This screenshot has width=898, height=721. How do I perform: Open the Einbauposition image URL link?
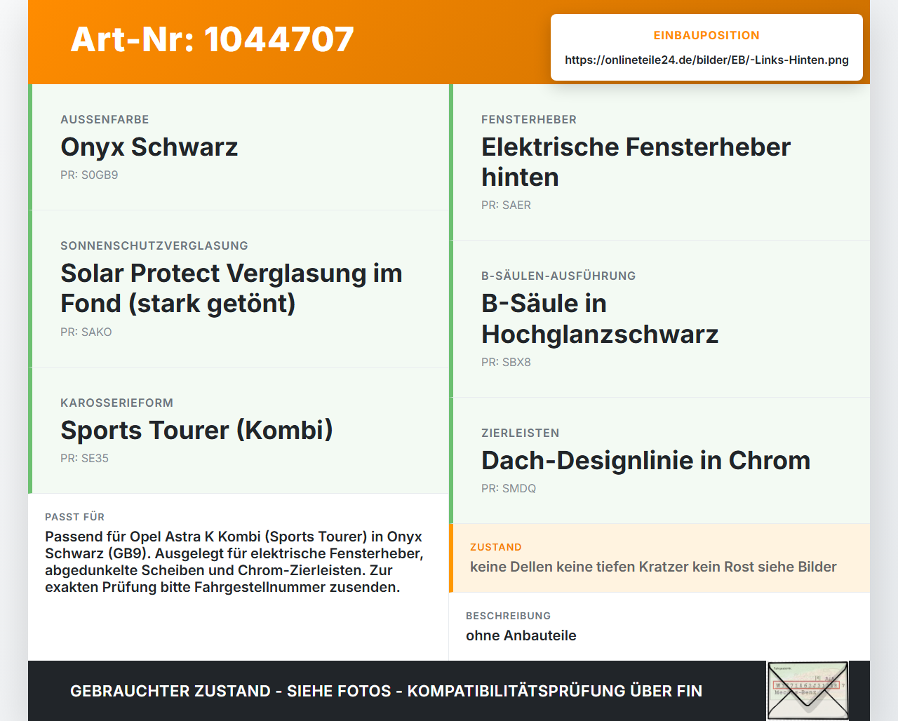(706, 60)
